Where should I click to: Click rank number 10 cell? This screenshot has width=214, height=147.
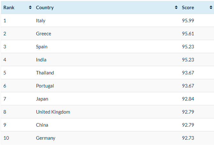pos(6,138)
